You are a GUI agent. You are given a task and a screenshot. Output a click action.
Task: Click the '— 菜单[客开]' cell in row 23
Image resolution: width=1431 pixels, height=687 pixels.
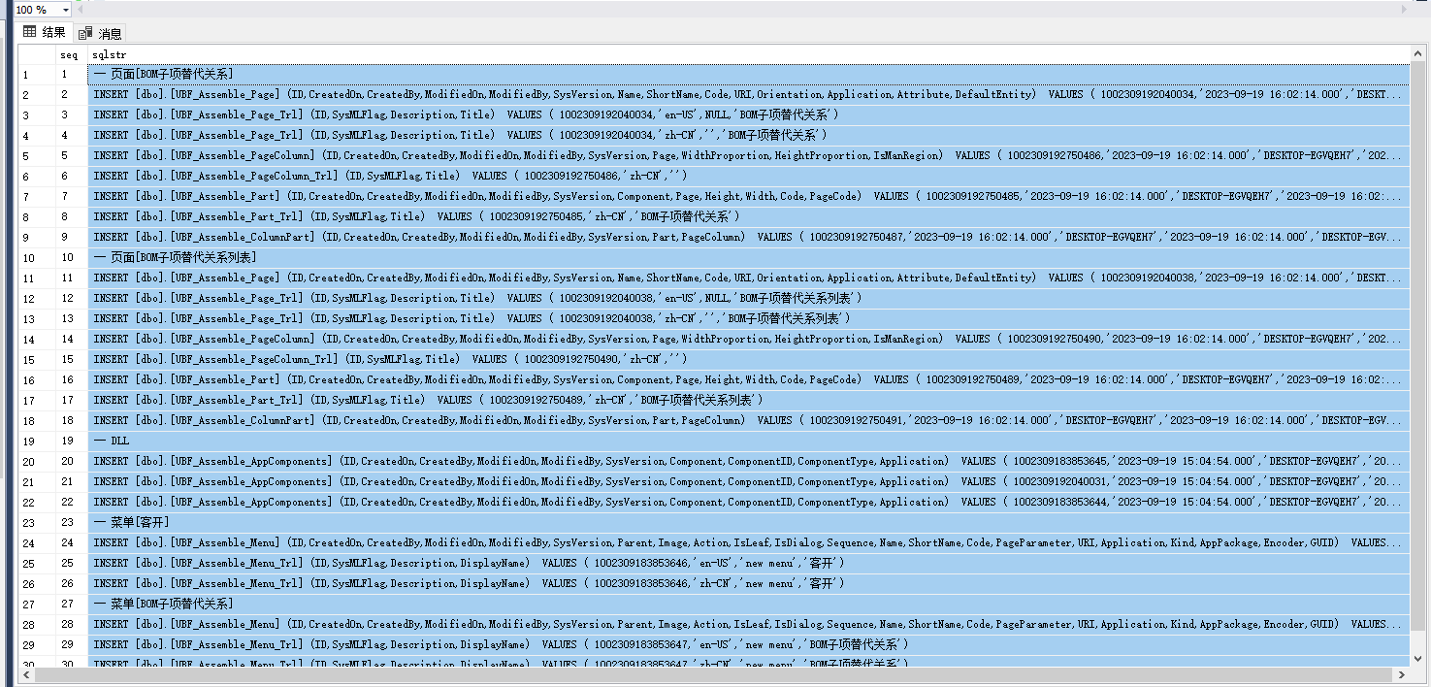point(131,522)
